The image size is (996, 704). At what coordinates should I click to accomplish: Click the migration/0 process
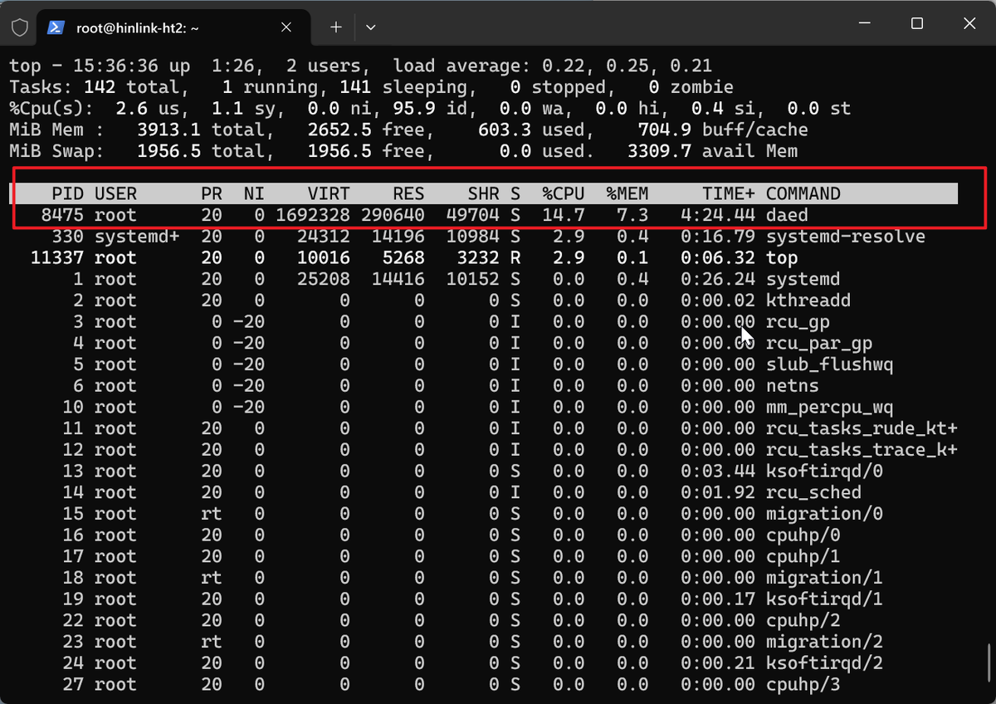tap(824, 514)
